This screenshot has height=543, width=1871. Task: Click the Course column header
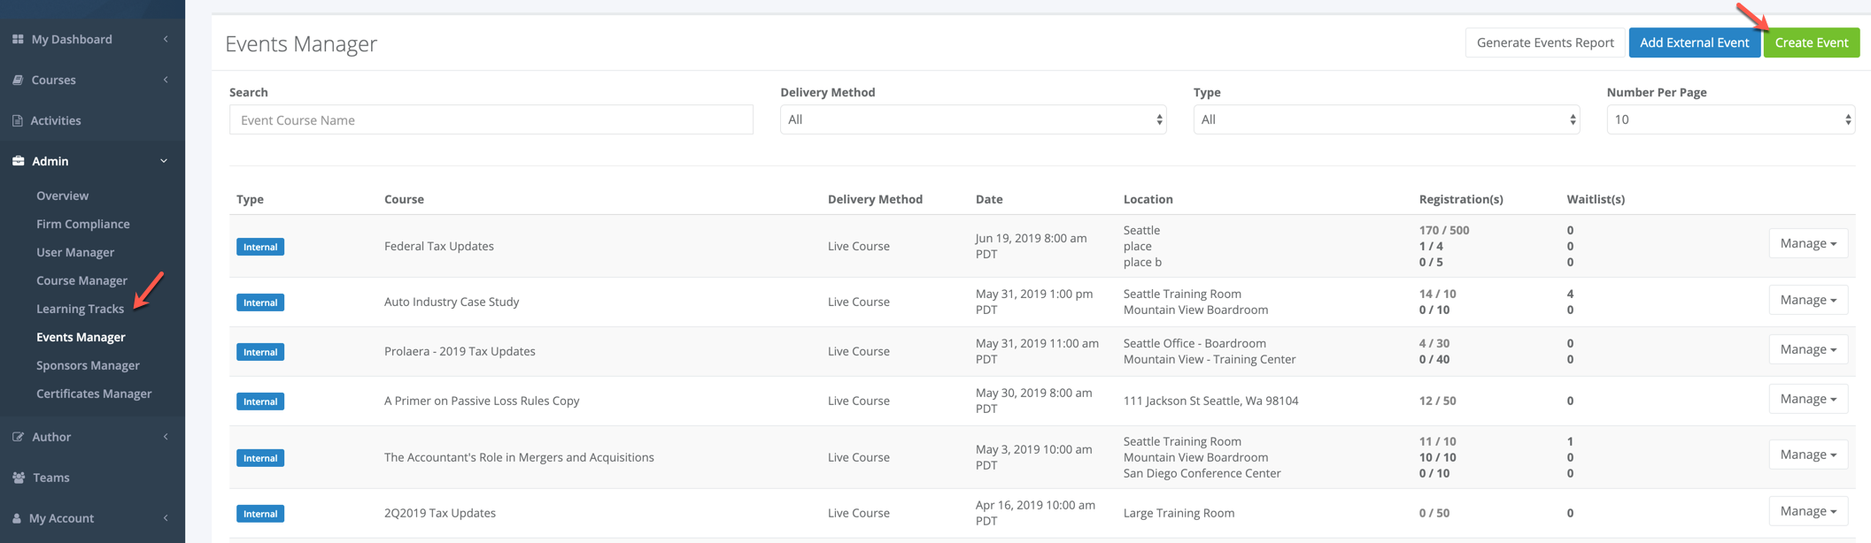pos(404,199)
